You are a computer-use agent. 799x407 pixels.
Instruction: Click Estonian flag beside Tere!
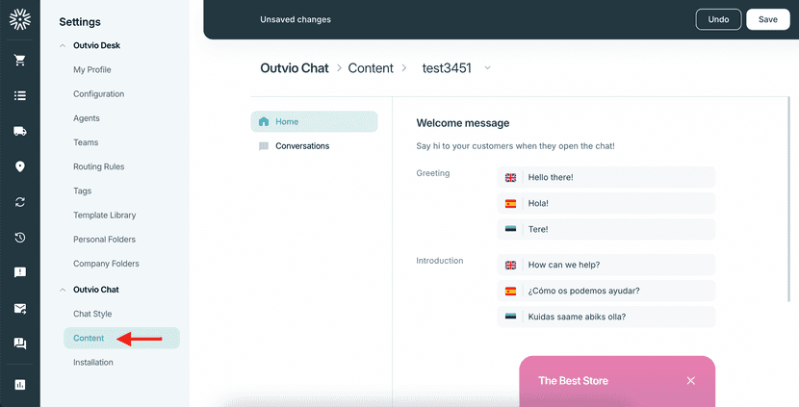click(510, 229)
